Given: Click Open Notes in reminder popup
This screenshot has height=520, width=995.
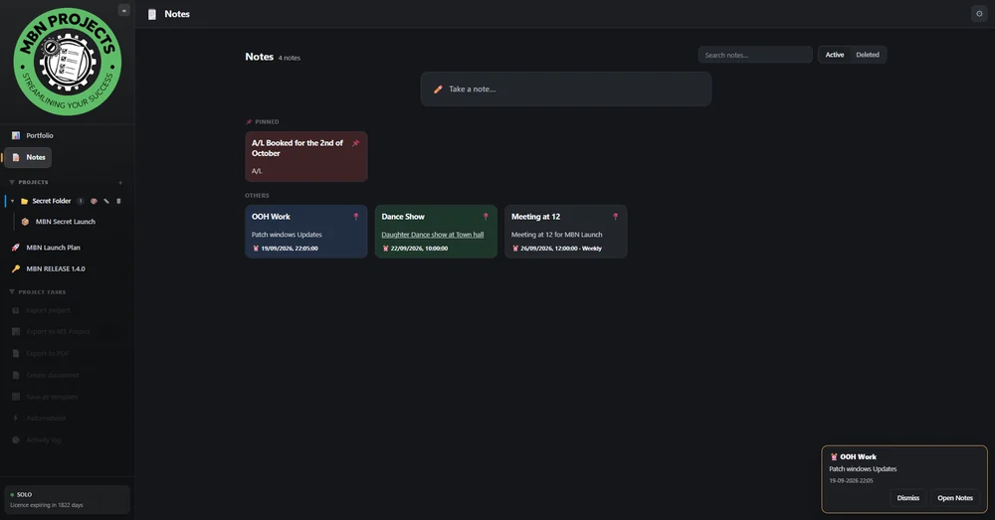Looking at the screenshot, I should coord(955,498).
